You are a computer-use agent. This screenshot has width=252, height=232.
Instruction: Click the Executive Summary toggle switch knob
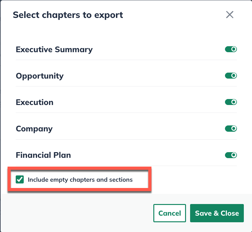233,49
